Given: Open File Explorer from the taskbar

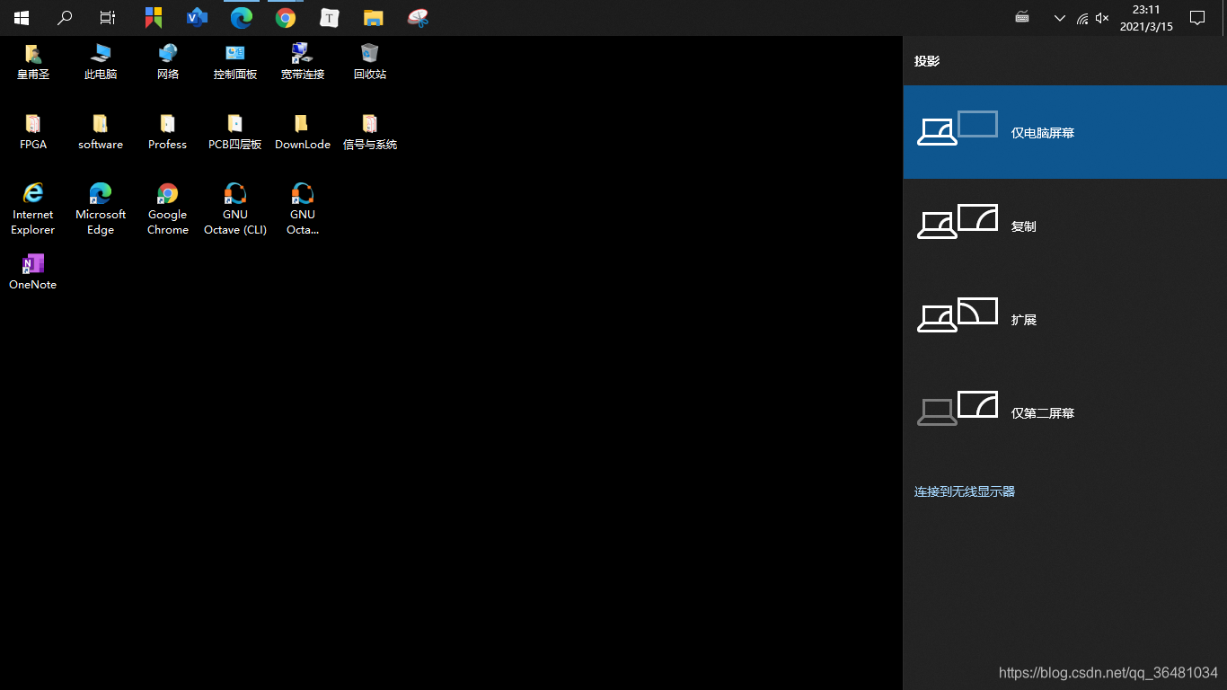Looking at the screenshot, I should tap(374, 18).
